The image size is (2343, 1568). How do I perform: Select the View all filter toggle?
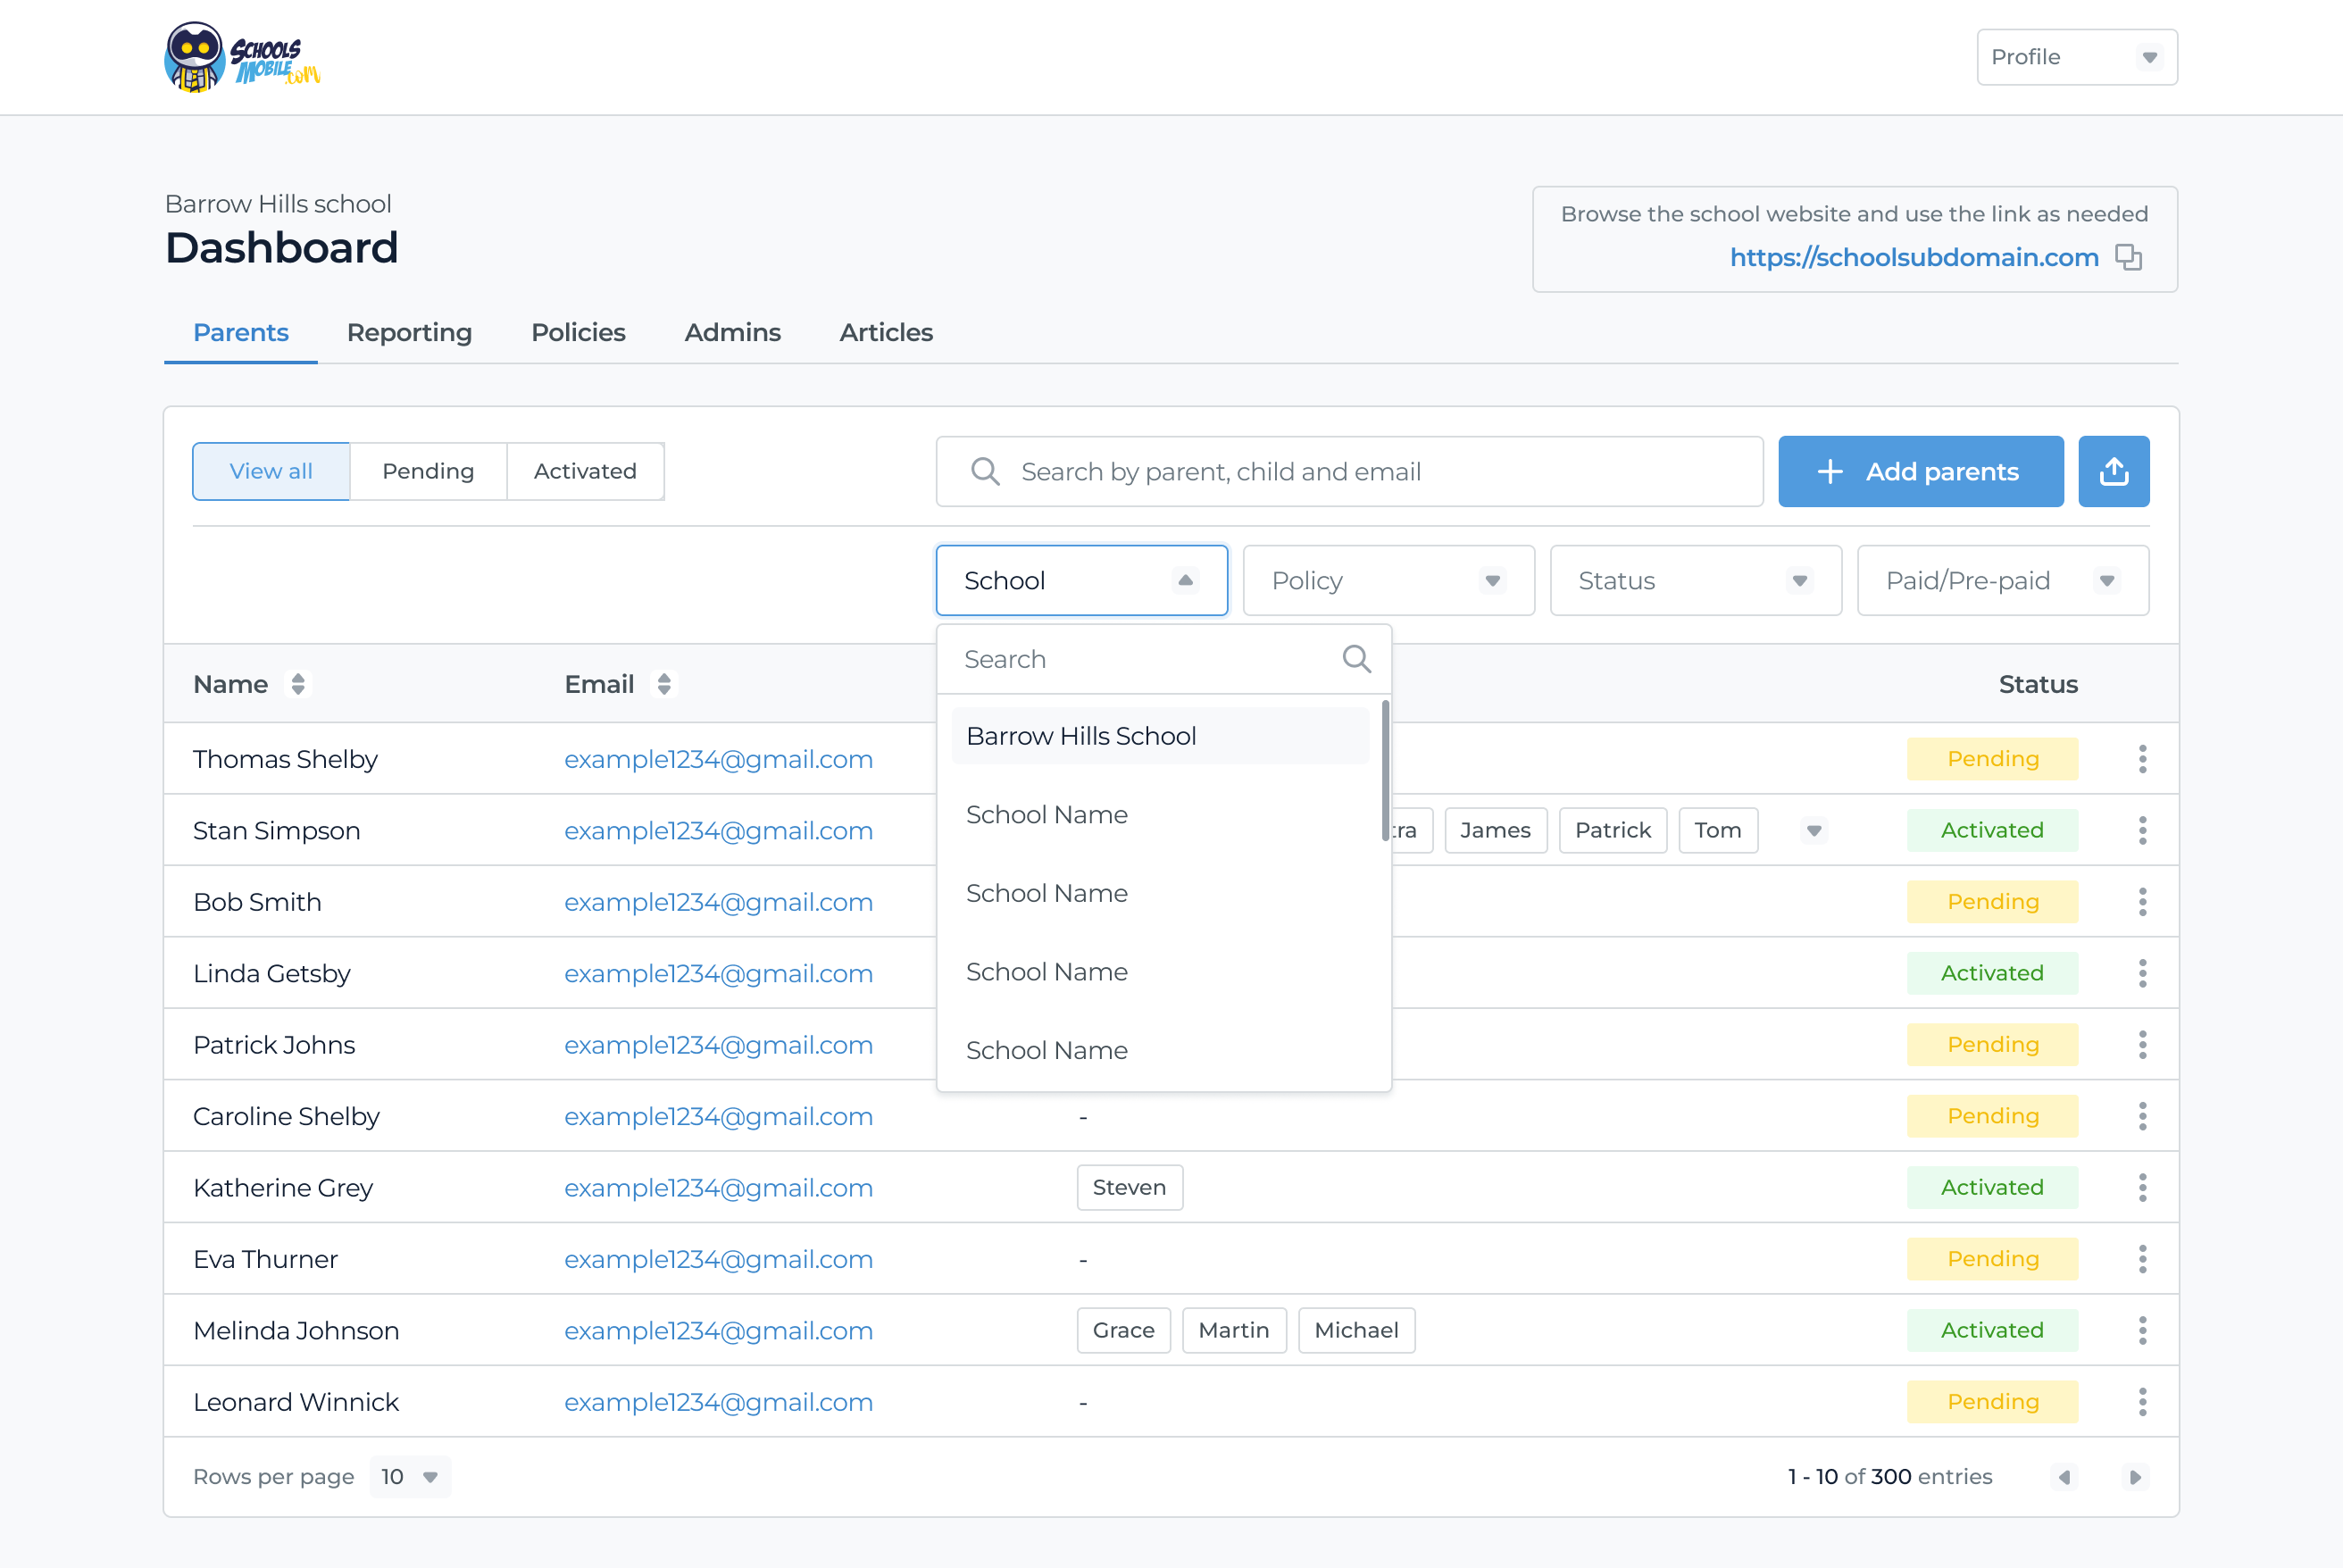pyautogui.click(x=271, y=471)
